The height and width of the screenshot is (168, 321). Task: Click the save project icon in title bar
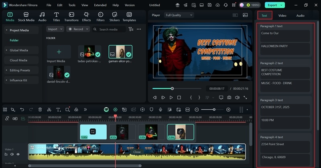pos(209,5)
